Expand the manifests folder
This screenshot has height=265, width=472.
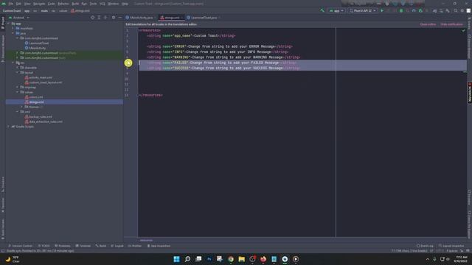click(x=13, y=28)
